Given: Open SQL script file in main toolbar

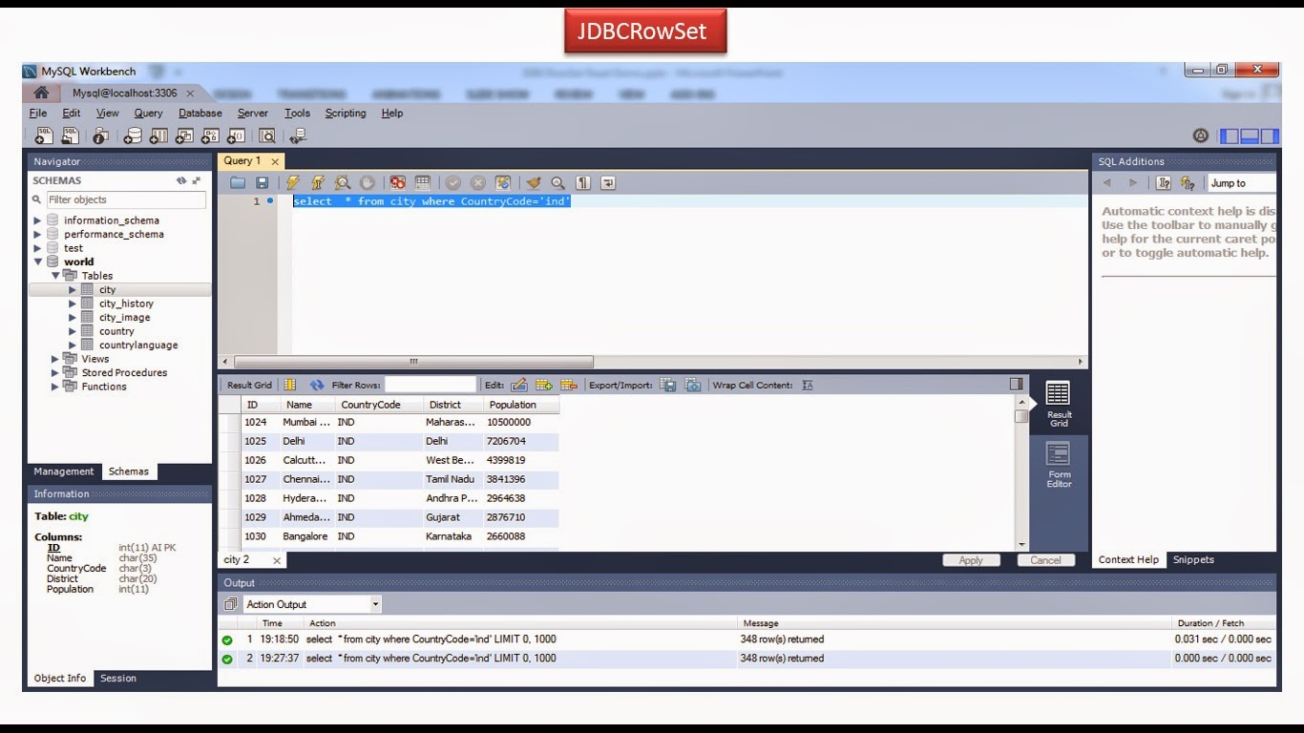Looking at the screenshot, I should pos(71,136).
